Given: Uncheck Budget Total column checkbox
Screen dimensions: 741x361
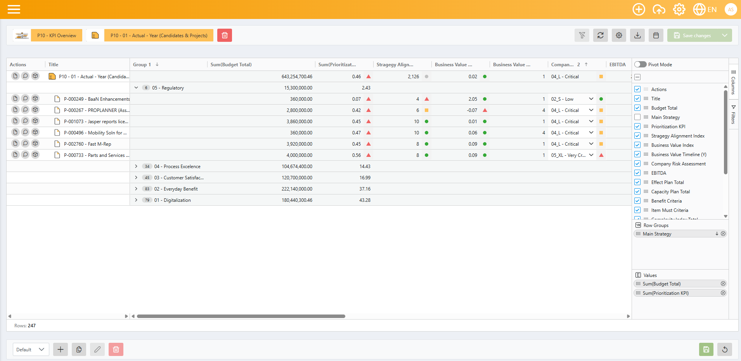Looking at the screenshot, I should point(637,108).
